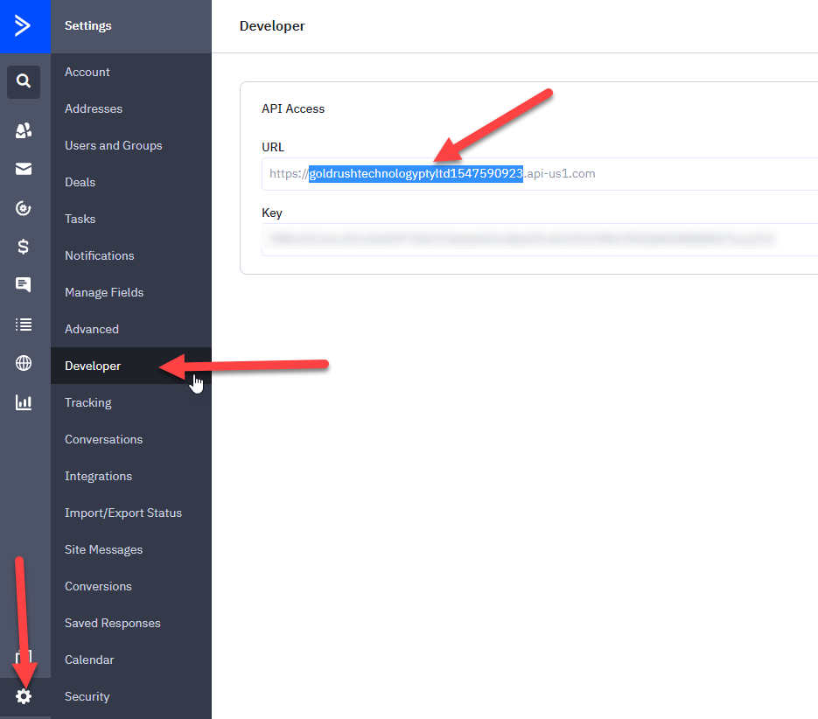Click the globe Site icon
Screen dimensions: 818x719
24,363
